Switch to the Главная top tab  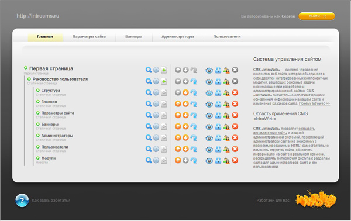click(x=45, y=37)
